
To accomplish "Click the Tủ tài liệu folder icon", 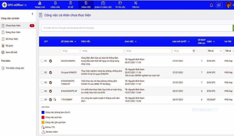I will (x=120, y=3).
